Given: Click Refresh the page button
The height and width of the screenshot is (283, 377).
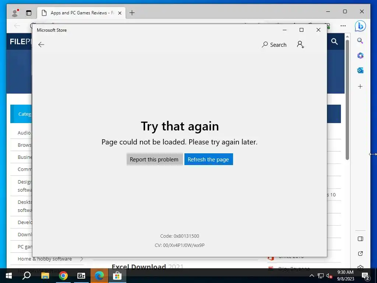Looking at the screenshot, I should [208, 159].
